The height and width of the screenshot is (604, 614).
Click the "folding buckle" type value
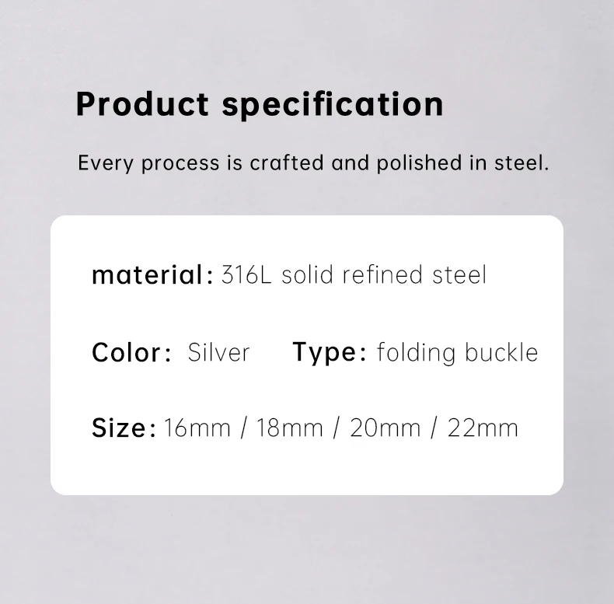pos(457,353)
